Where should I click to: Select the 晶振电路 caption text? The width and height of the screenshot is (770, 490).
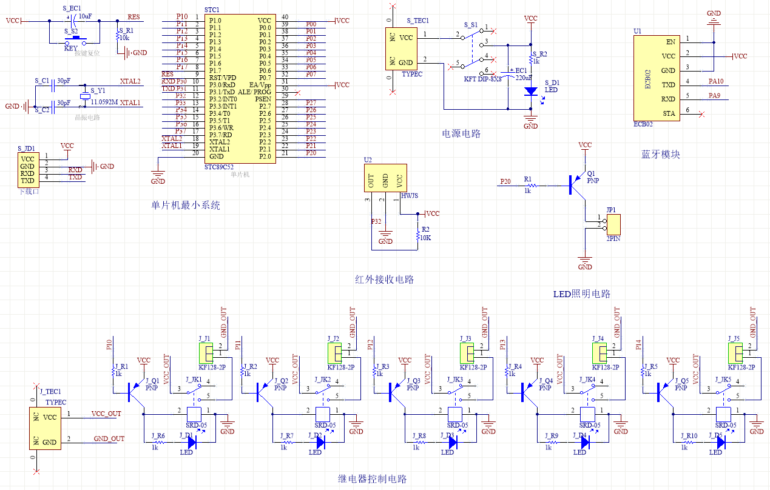coord(87,118)
